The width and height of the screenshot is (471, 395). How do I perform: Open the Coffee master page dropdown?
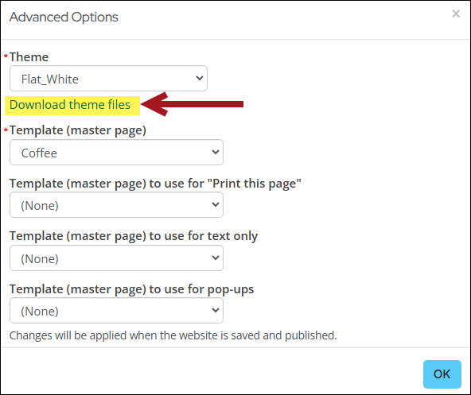tap(116, 152)
